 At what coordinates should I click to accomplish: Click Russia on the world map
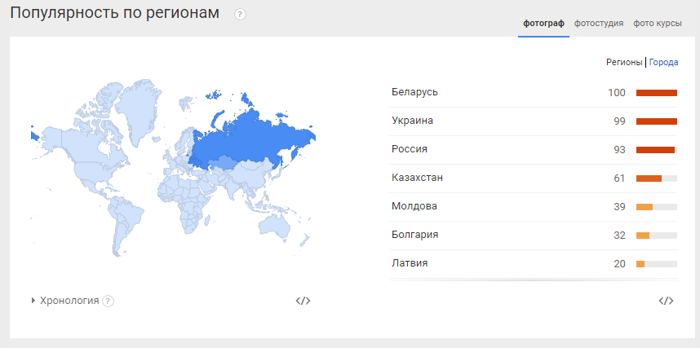click(250, 139)
